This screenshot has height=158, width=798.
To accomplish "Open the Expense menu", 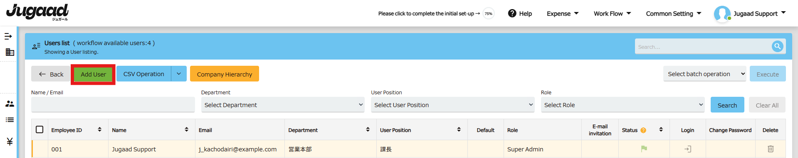I will [563, 14].
